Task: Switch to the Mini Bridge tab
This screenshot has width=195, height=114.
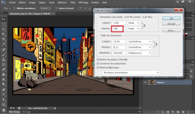Action: [14, 112]
